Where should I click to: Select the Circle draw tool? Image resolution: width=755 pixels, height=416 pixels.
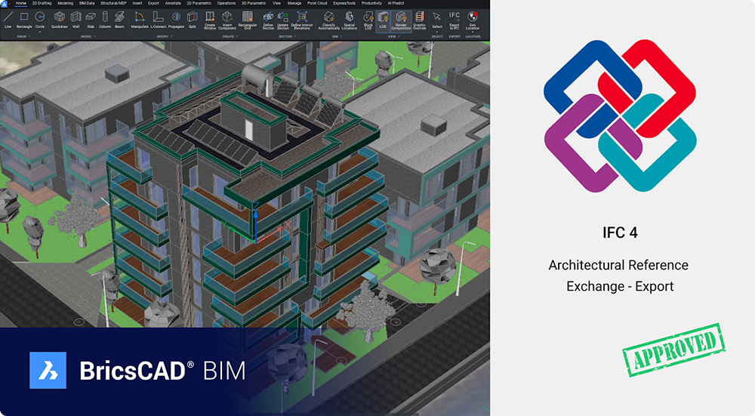[40, 20]
